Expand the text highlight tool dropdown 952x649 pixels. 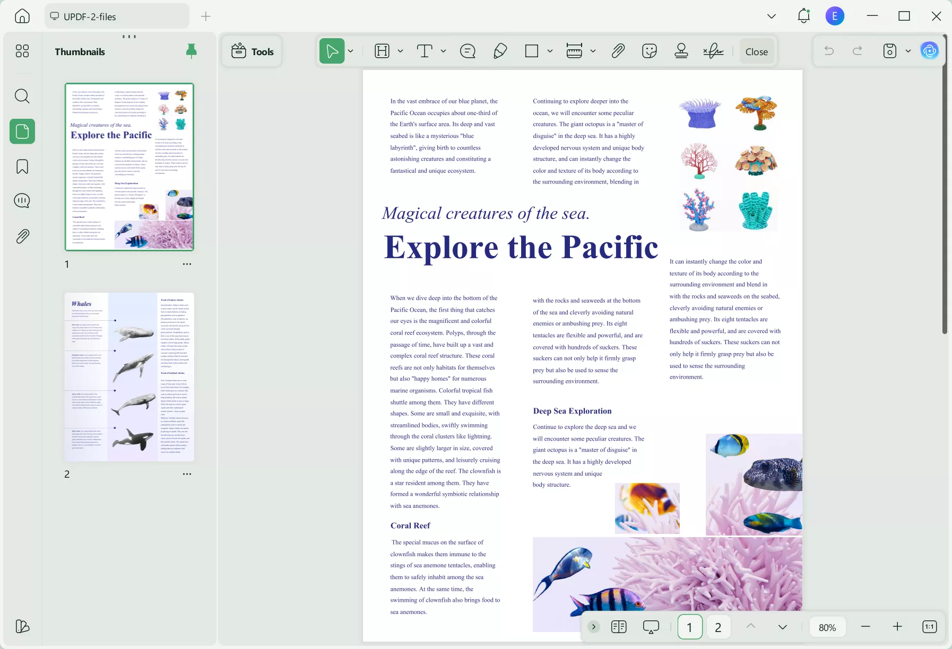click(401, 51)
